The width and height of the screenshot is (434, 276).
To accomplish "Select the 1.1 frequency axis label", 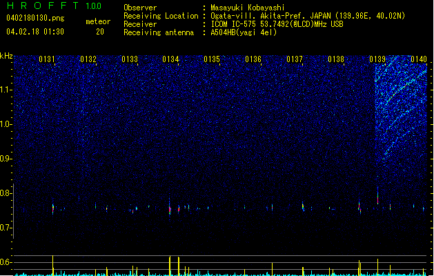I will click(x=6, y=90).
